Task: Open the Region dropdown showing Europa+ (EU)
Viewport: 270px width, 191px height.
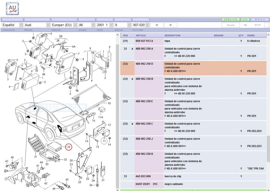Action: [64, 25]
